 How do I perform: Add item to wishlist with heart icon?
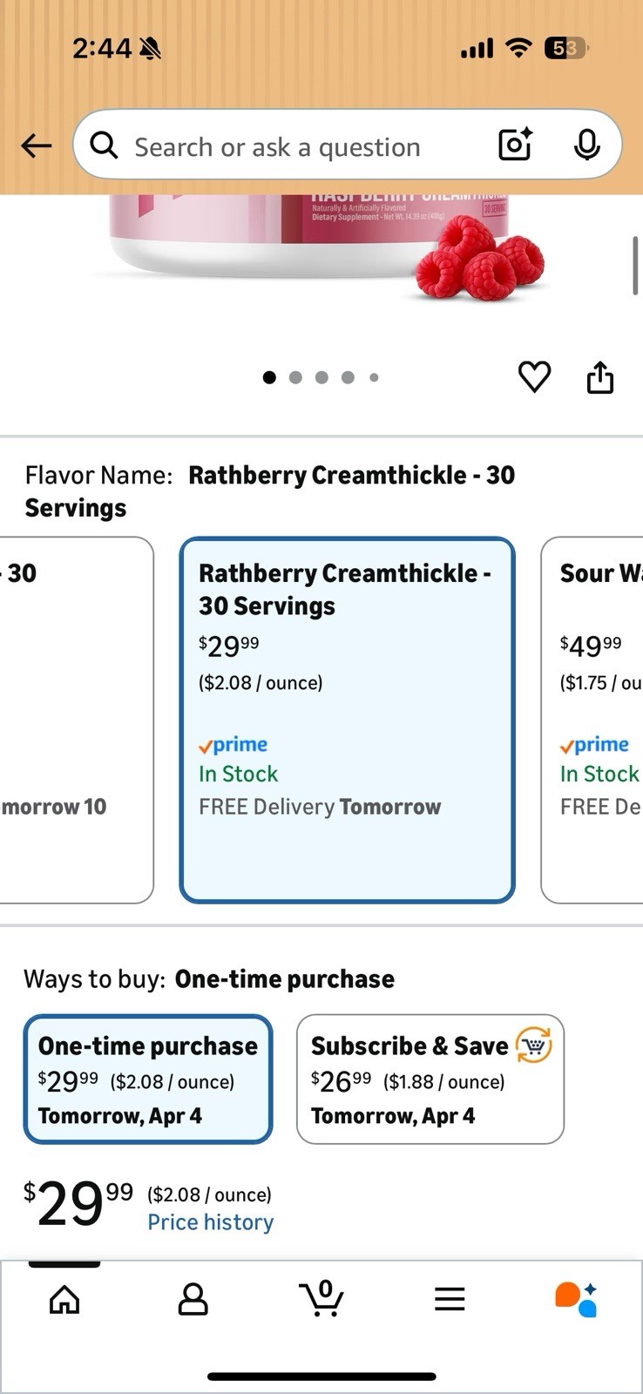534,376
